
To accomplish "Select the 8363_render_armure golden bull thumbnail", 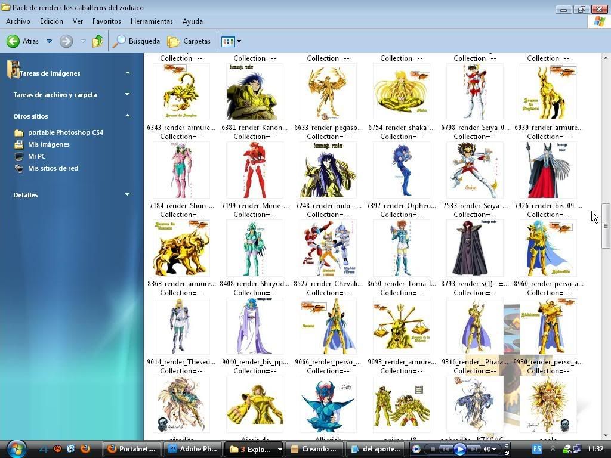I will point(181,249).
